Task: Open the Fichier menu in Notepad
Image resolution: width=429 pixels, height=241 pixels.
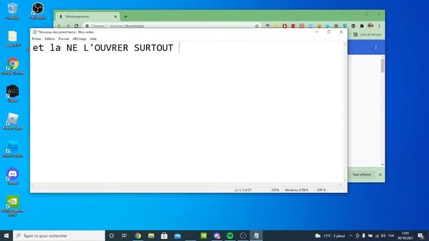Action: coord(36,39)
